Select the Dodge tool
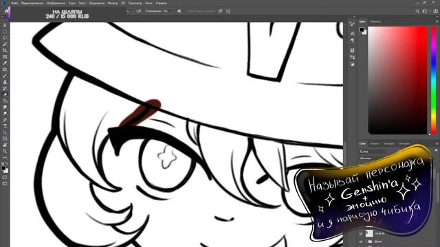440x247 pixels. (x=5, y=113)
